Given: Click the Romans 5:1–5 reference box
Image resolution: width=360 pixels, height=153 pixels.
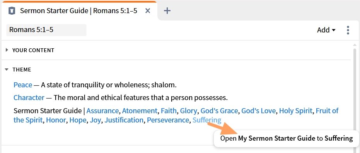Looking at the screenshot, I should click(x=46, y=30).
